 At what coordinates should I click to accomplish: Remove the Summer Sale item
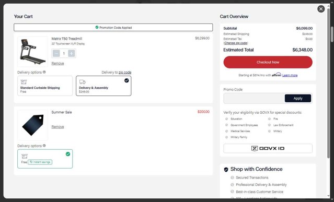tap(57, 127)
